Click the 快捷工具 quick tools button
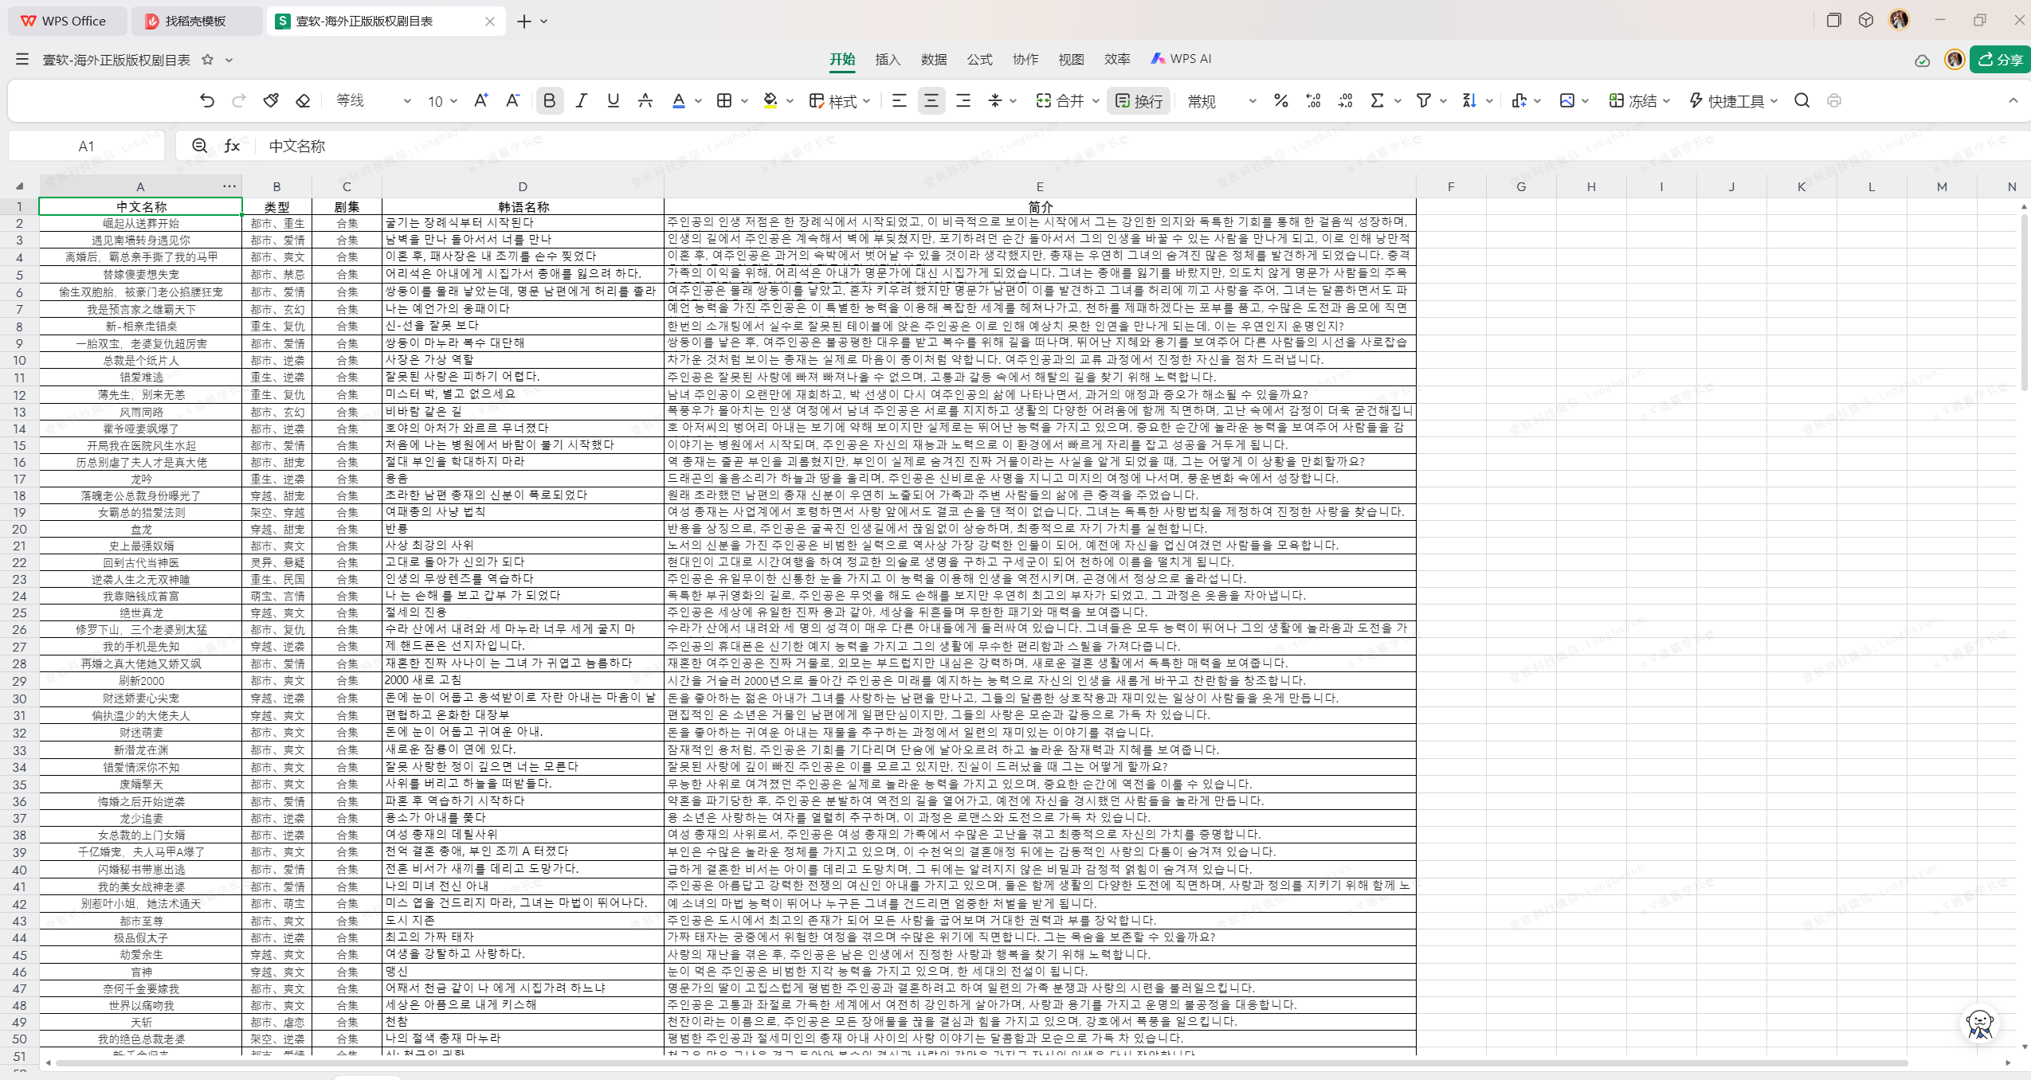 [1733, 101]
